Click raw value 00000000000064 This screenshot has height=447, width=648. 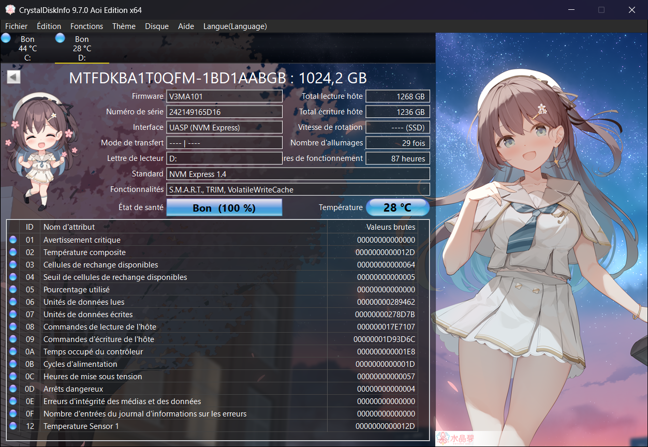coord(386,265)
